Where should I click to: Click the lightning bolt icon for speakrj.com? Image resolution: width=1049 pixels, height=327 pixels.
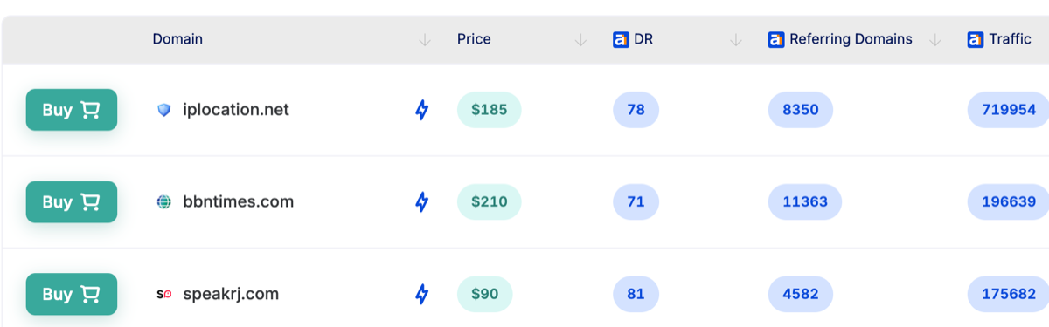pyautogui.click(x=421, y=294)
